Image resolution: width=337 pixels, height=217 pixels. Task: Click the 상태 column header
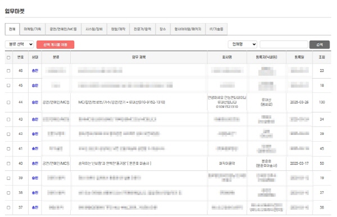(x=35, y=57)
